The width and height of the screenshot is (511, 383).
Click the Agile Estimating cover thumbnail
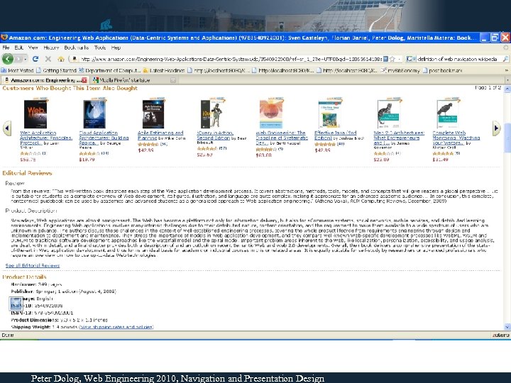pos(153,114)
